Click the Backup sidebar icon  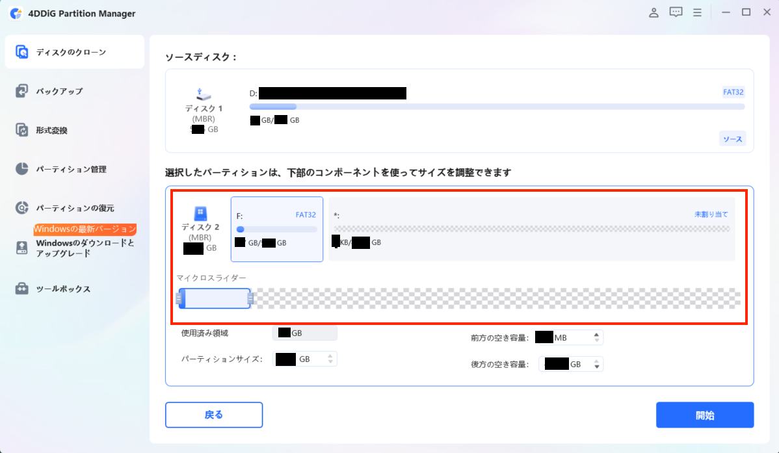pyautogui.click(x=22, y=91)
